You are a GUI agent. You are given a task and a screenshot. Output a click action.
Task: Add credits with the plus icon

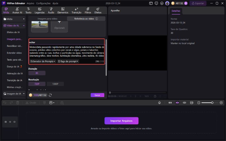coord(186,3)
